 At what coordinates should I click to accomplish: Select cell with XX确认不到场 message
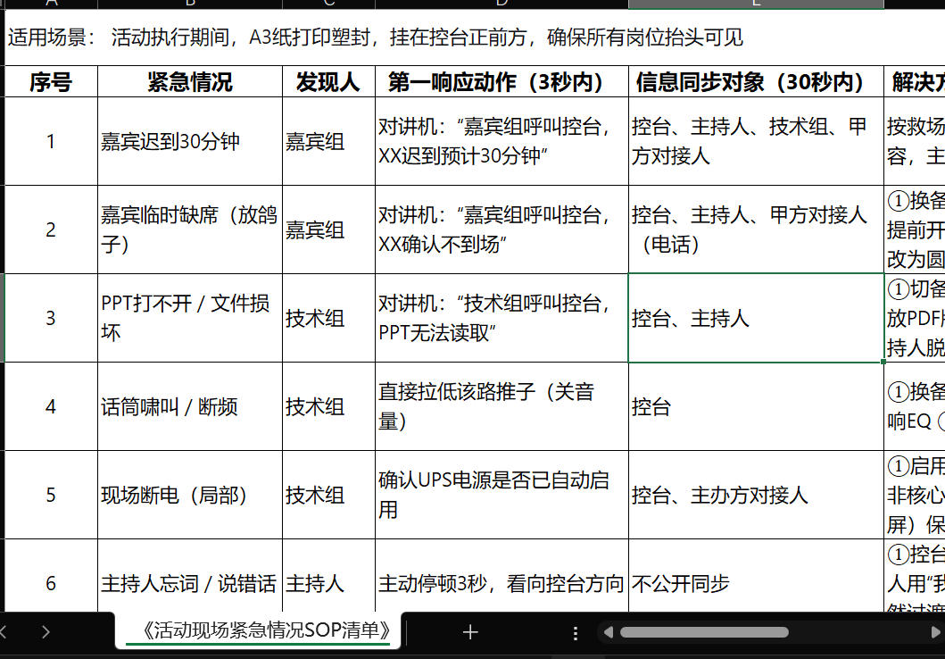(502, 229)
